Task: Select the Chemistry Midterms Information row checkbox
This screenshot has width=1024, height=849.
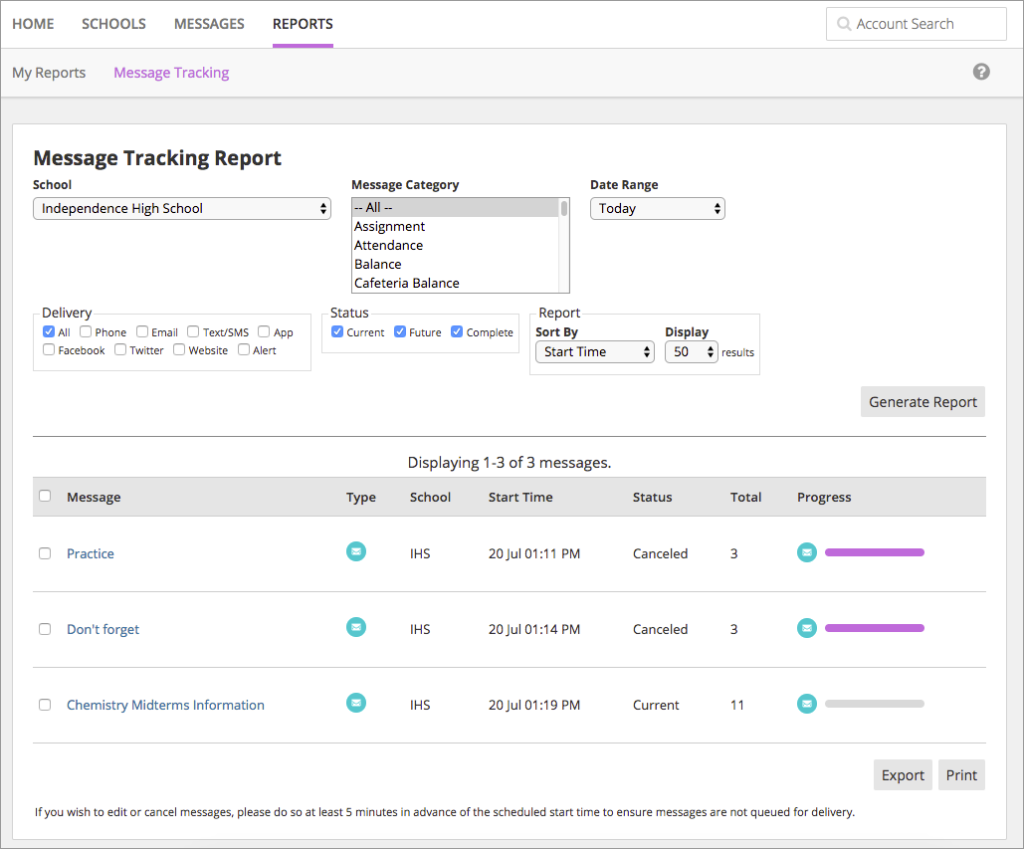Action: pyautogui.click(x=45, y=705)
